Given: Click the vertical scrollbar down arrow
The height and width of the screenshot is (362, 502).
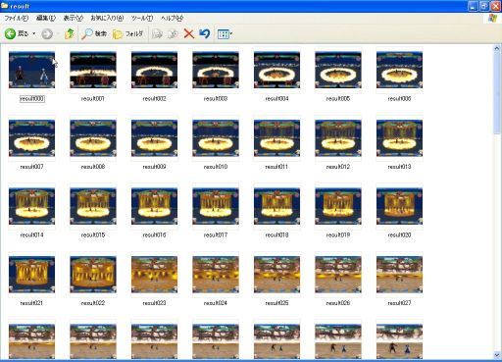Looking at the screenshot, I should coord(497,355).
